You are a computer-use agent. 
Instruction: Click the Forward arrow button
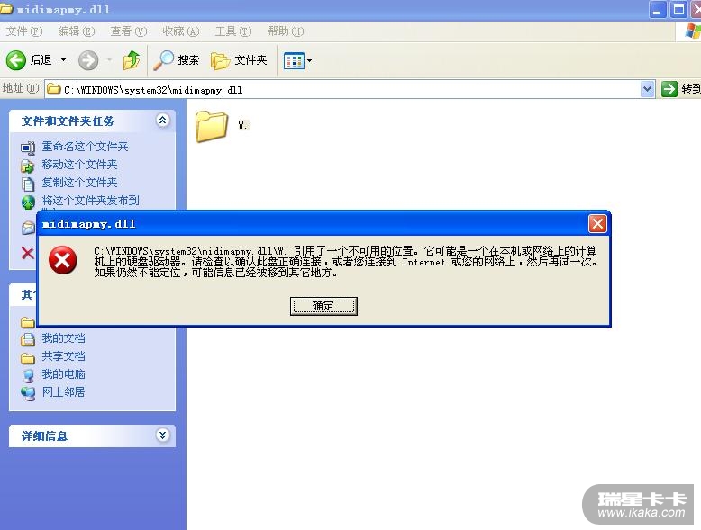coord(88,60)
